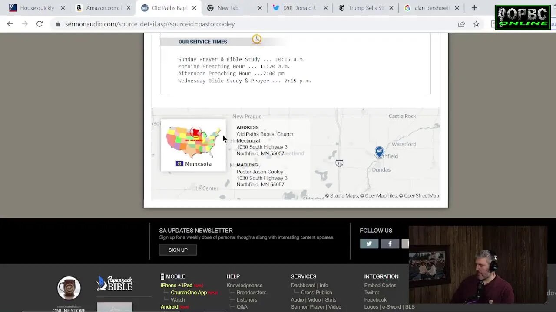Go back with the browser back arrow
The image size is (556, 312).
pyautogui.click(x=10, y=24)
